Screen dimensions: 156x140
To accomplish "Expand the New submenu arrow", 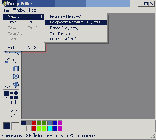I will tap(42, 16).
